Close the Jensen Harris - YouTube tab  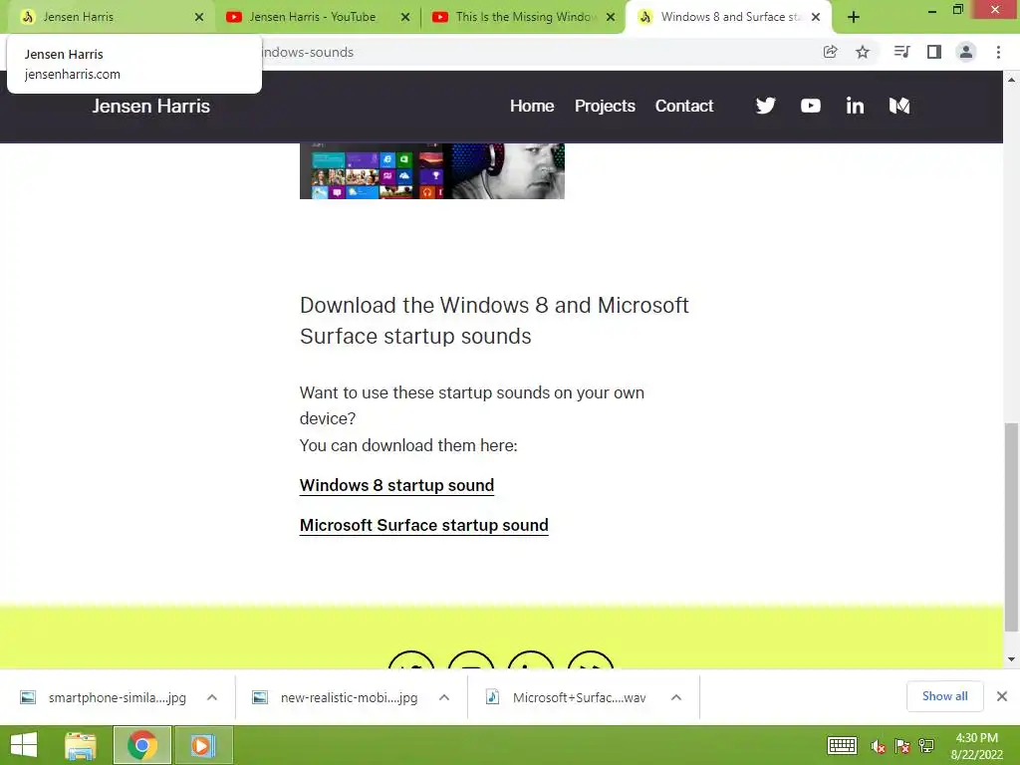(x=405, y=17)
